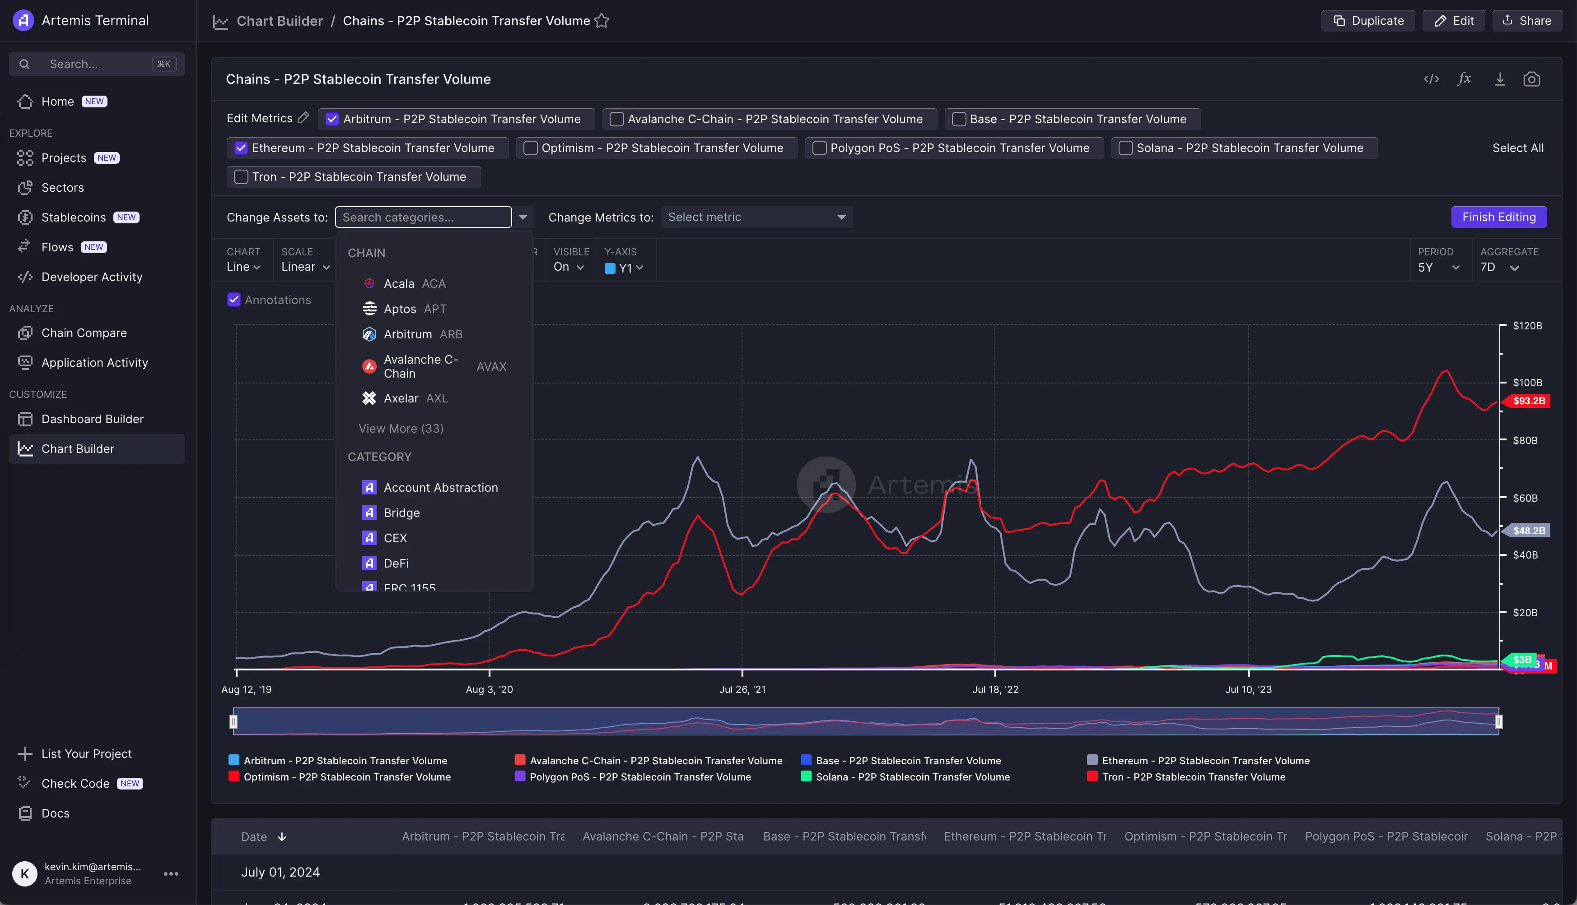The height and width of the screenshot is (905, 1577).
Task: Click the Artemis Terminal logo icon
Action: coord(23,20)
